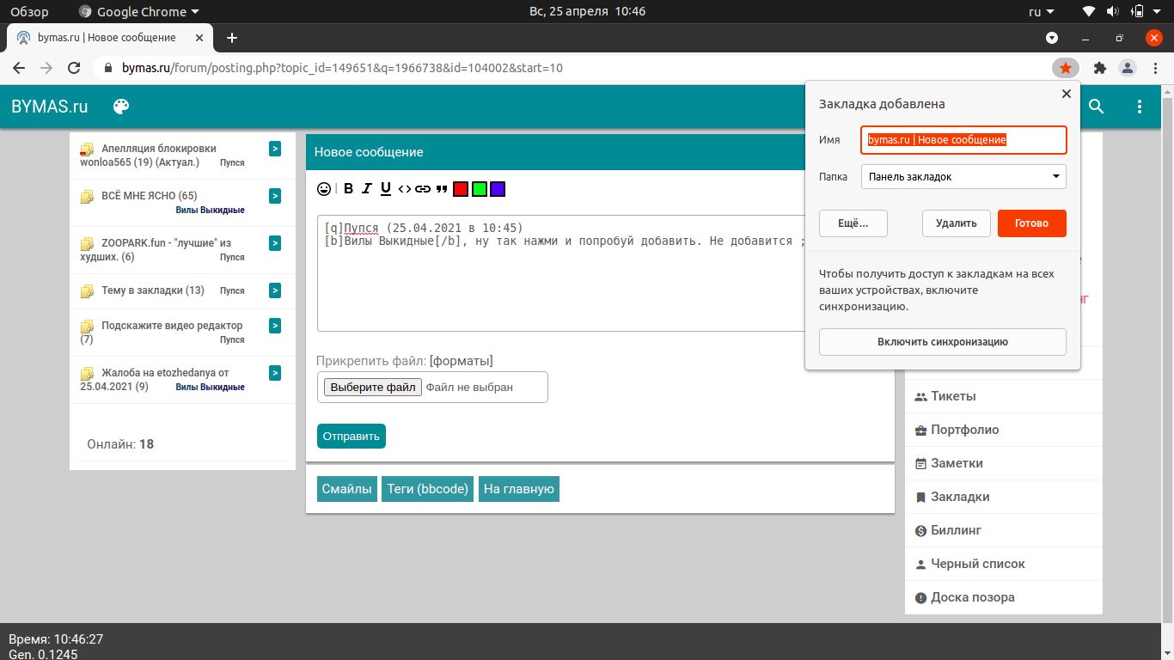Expand the bookmark folder dropdown
1174x660 pixels.
(963, 177)
